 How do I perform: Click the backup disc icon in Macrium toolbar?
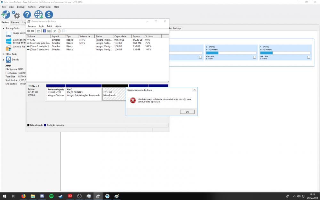6,15
